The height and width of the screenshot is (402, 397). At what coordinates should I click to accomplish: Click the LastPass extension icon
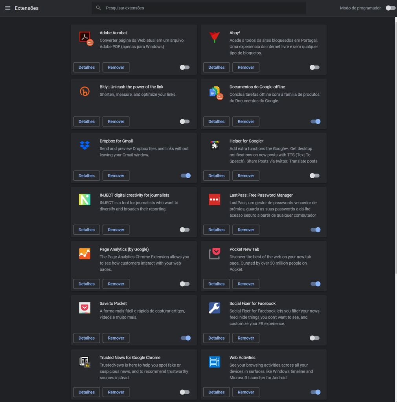point(214,199)
